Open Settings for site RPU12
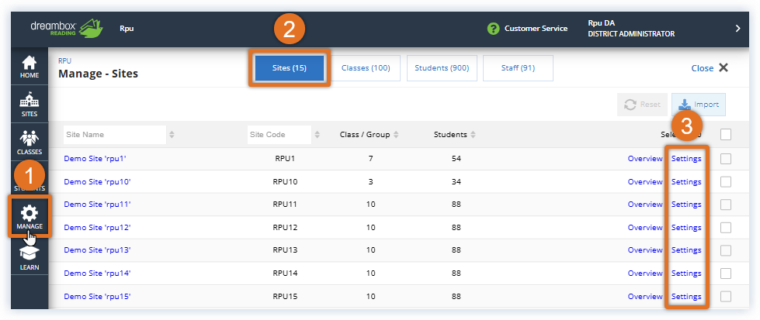 click(686, 227)
